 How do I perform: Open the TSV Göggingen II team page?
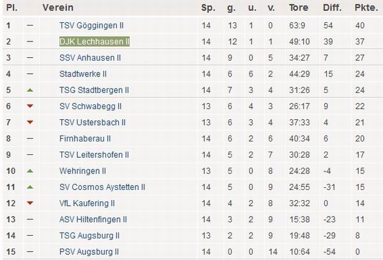[91, 25]
